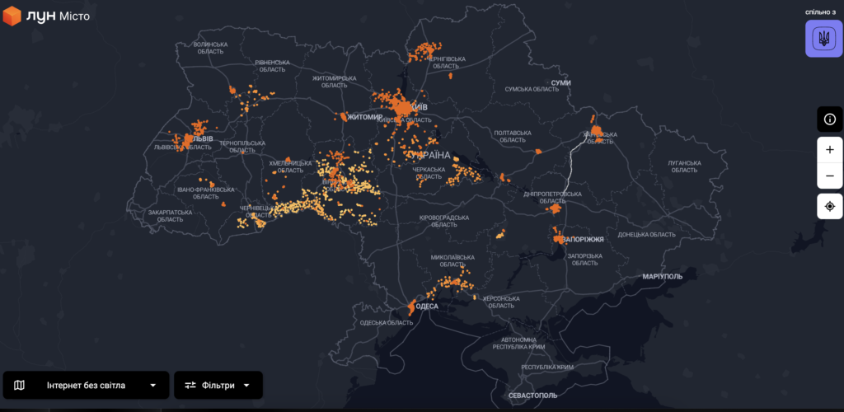844x412 pixels.
Task: Click the ЛУН Місто title text
Action: click(58, 16)
